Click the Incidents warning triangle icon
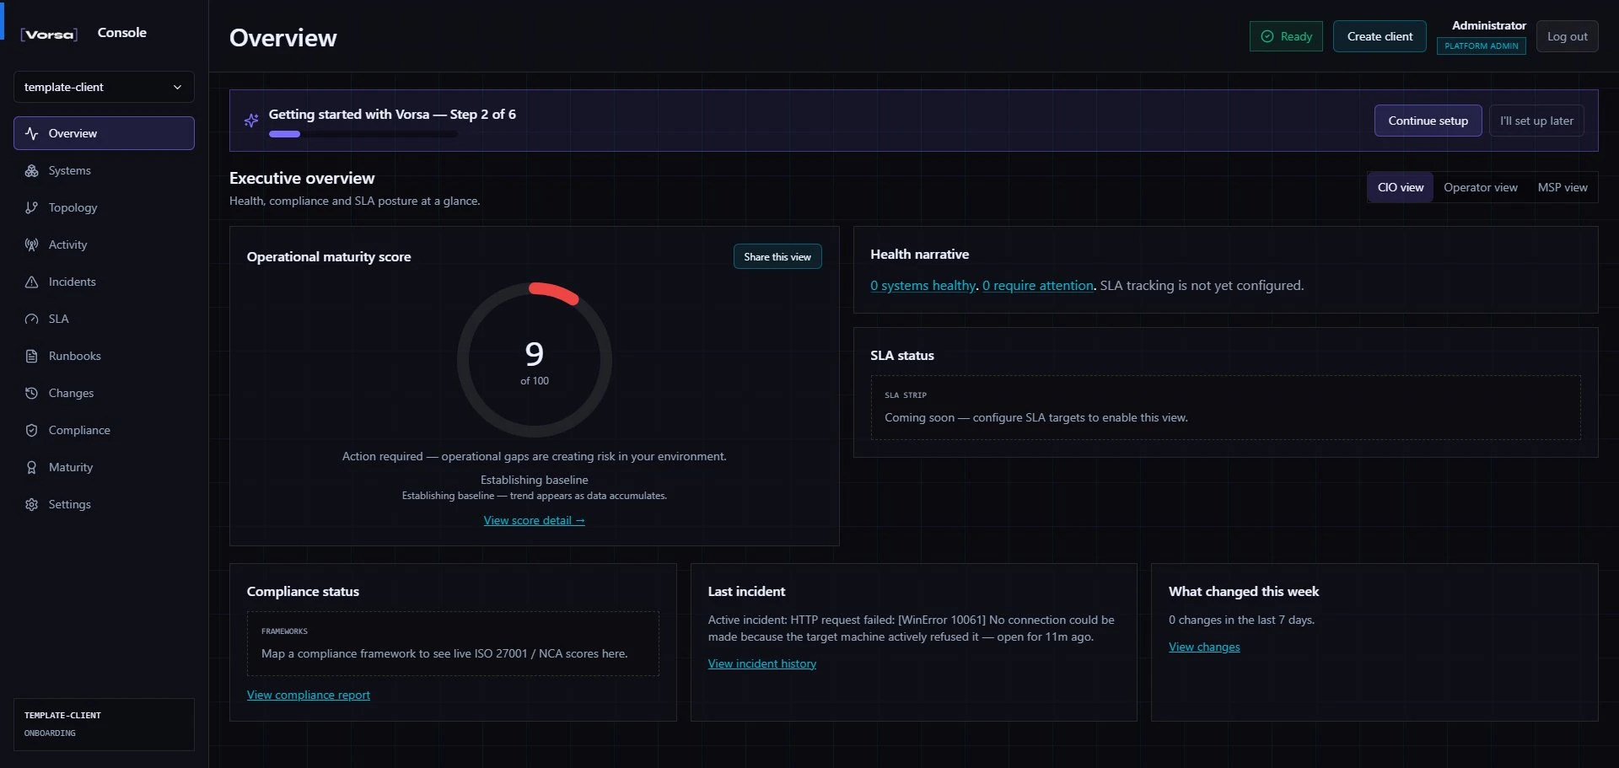1619x768 pixels. [31, 282]
